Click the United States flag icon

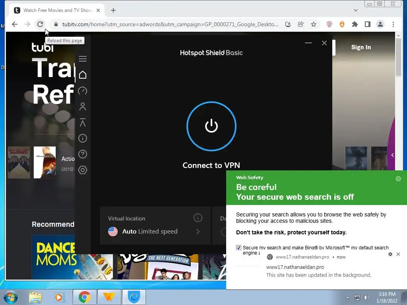click(x=113, y=232)
